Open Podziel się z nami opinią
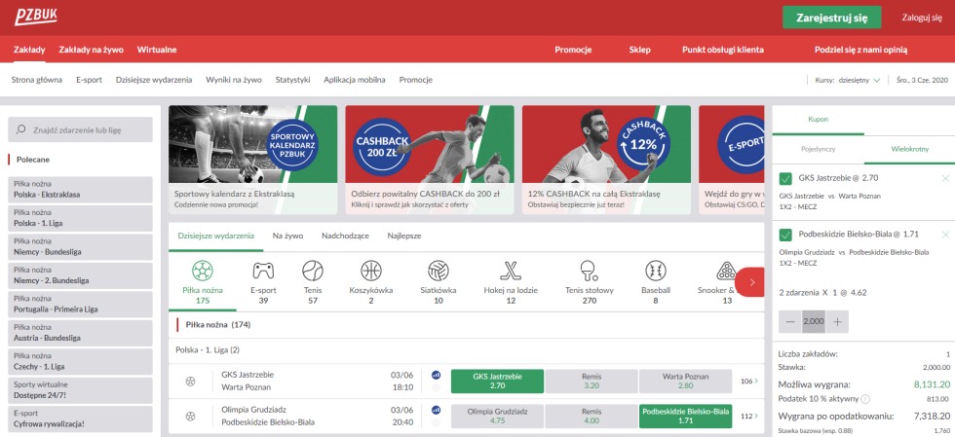955x437 pixels. [861, 50]
